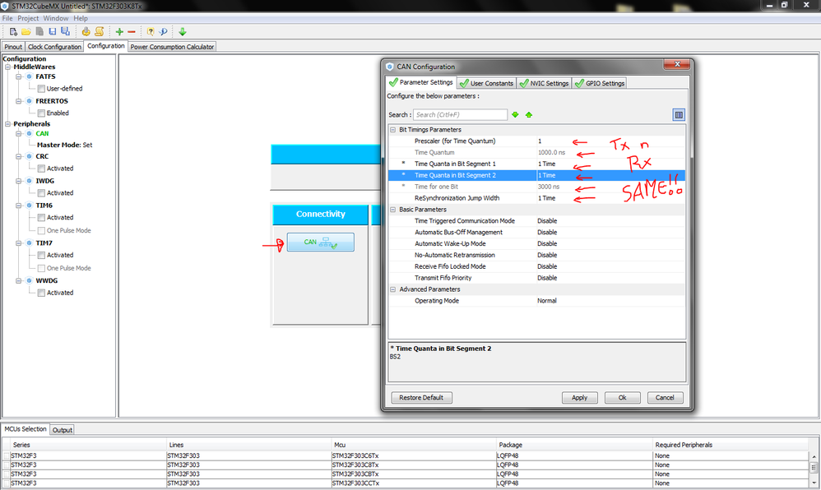Tick the TIM7 One Pulse Mode checkbox
This screenshot has height=490, width=821.
[41, 269]
